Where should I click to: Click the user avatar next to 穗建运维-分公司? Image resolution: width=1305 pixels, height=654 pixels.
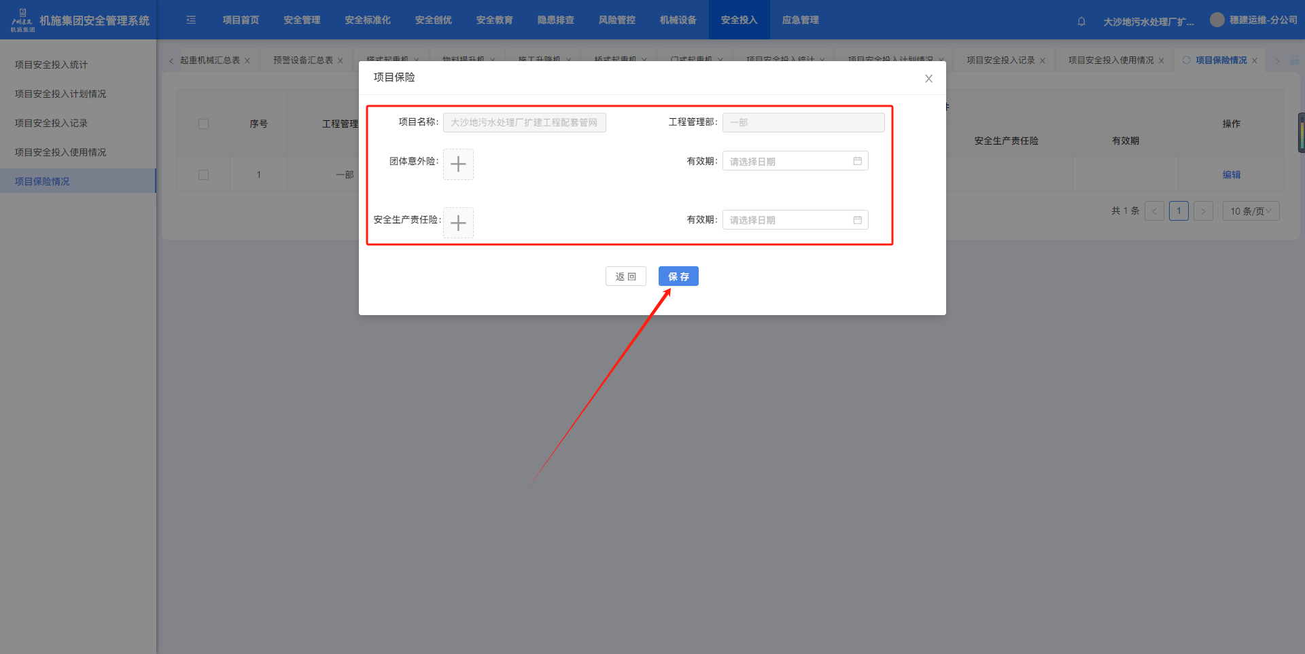tap(1217, 20)
